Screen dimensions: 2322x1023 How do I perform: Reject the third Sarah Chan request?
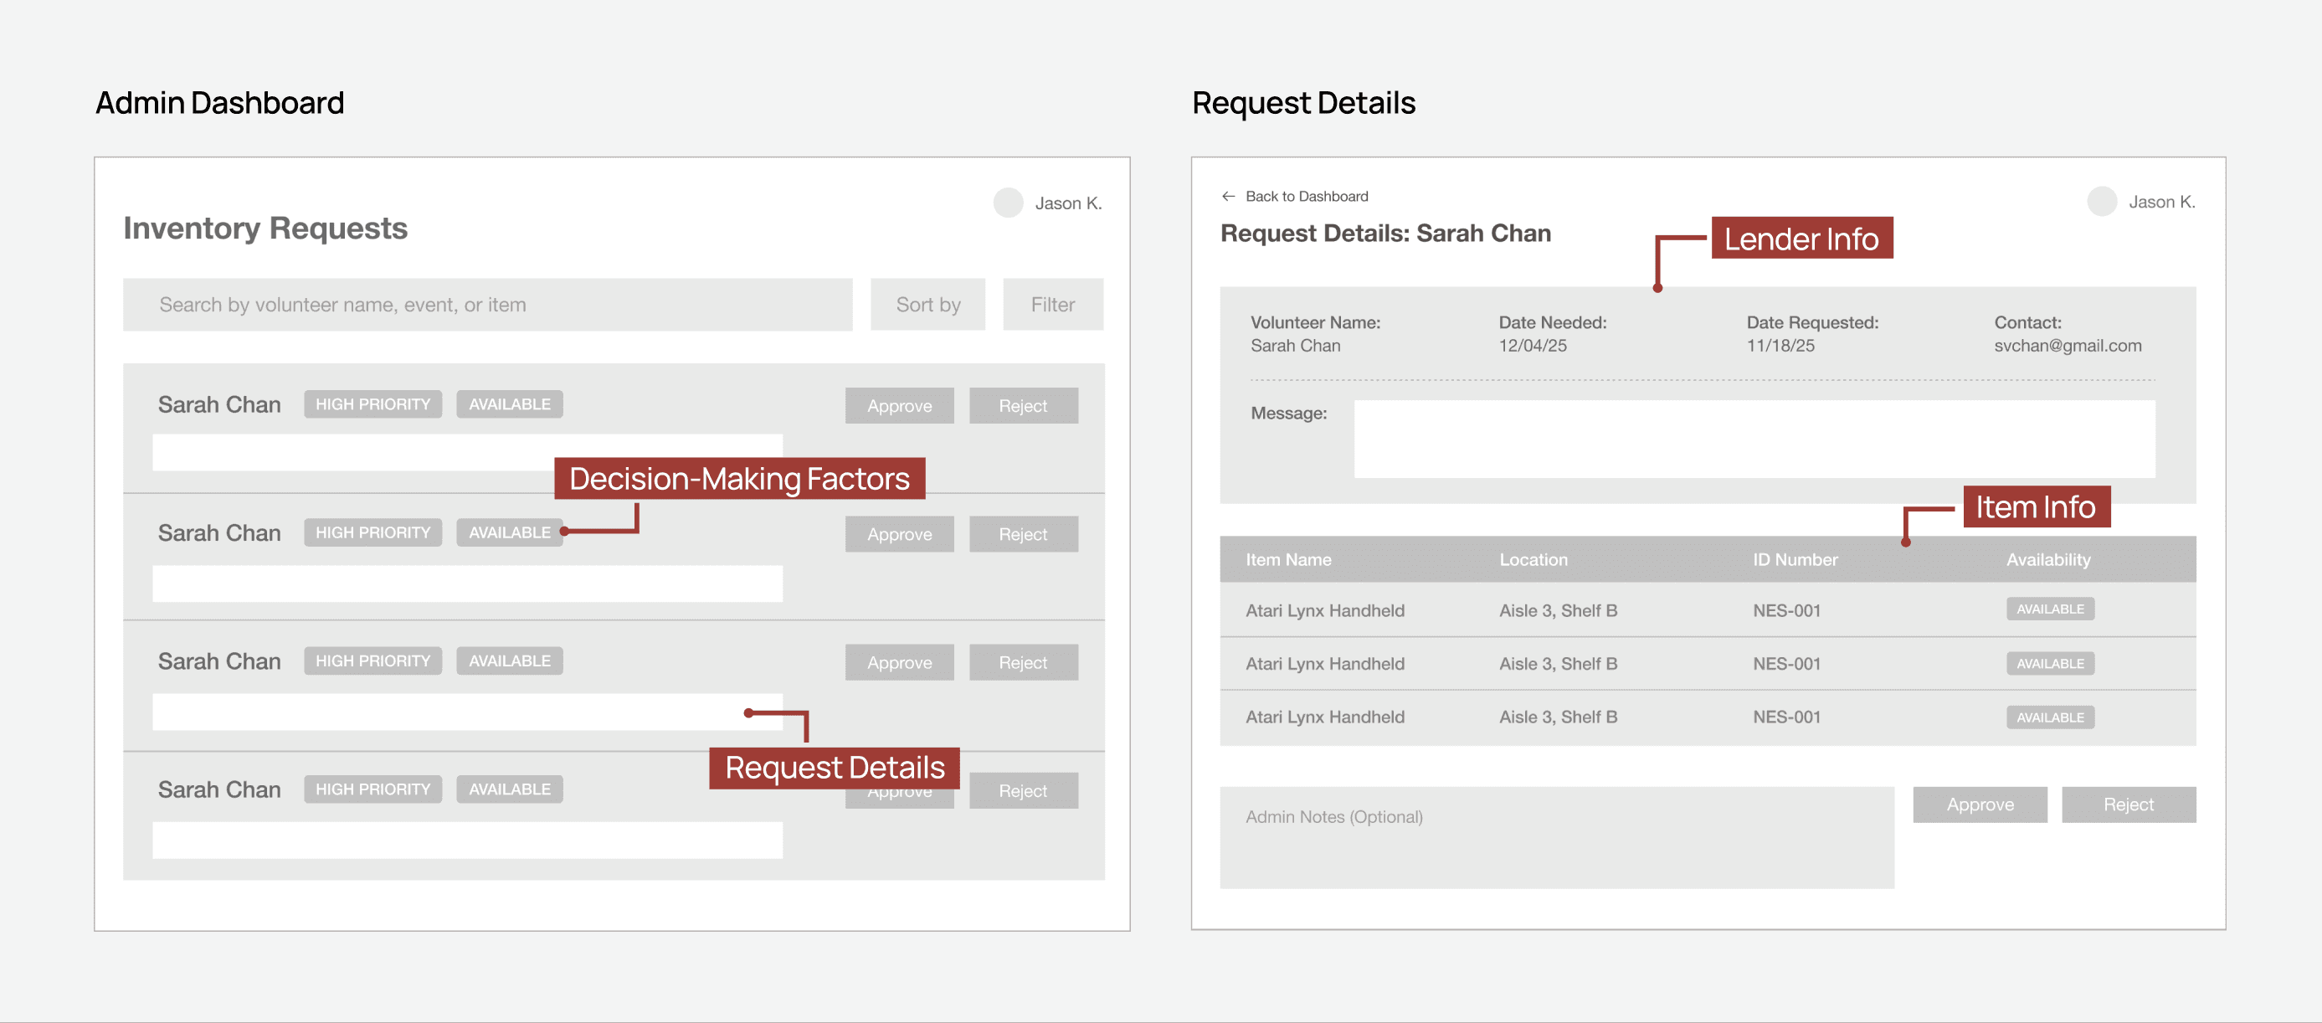[x=1022, y=662]
